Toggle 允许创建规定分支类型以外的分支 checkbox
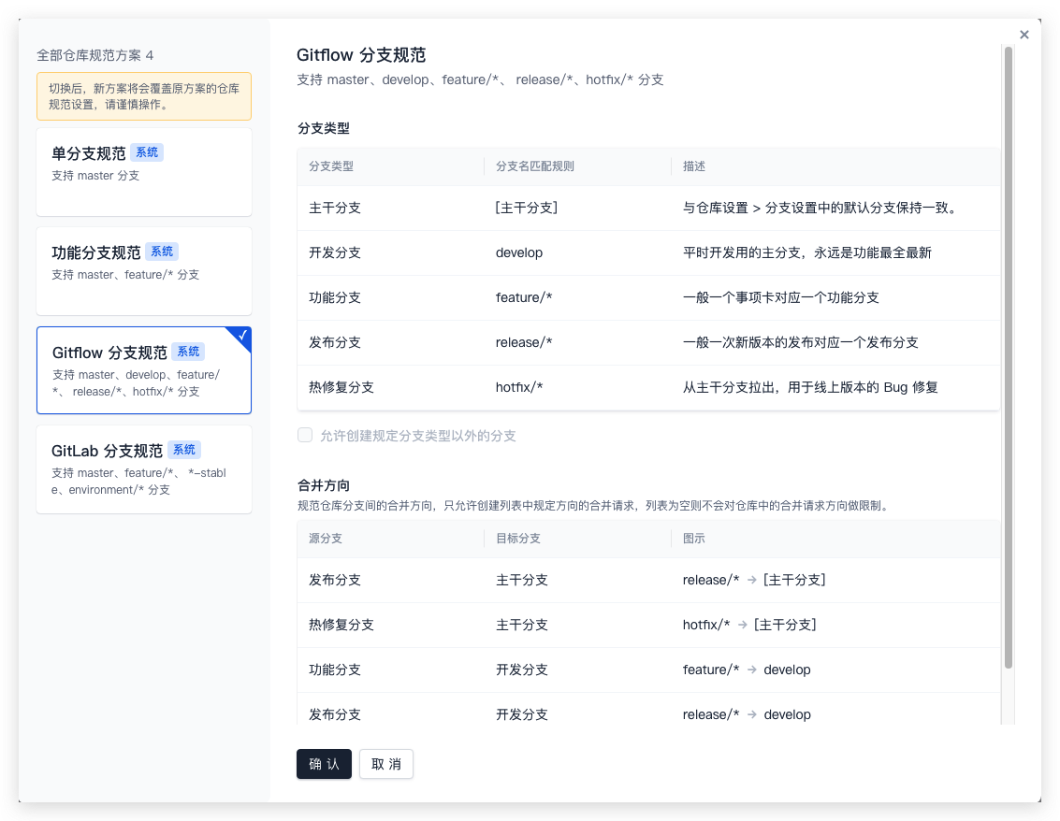The height and width of the screenshot is (821, 1060). pyautogui.click(x=305, y=435)
